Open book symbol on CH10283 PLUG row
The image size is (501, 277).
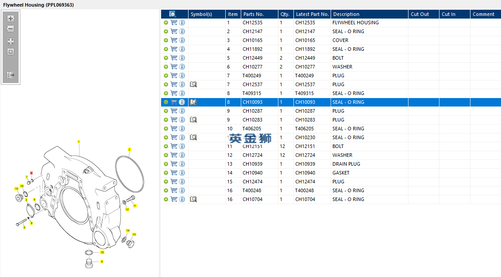tap(193, 120)
